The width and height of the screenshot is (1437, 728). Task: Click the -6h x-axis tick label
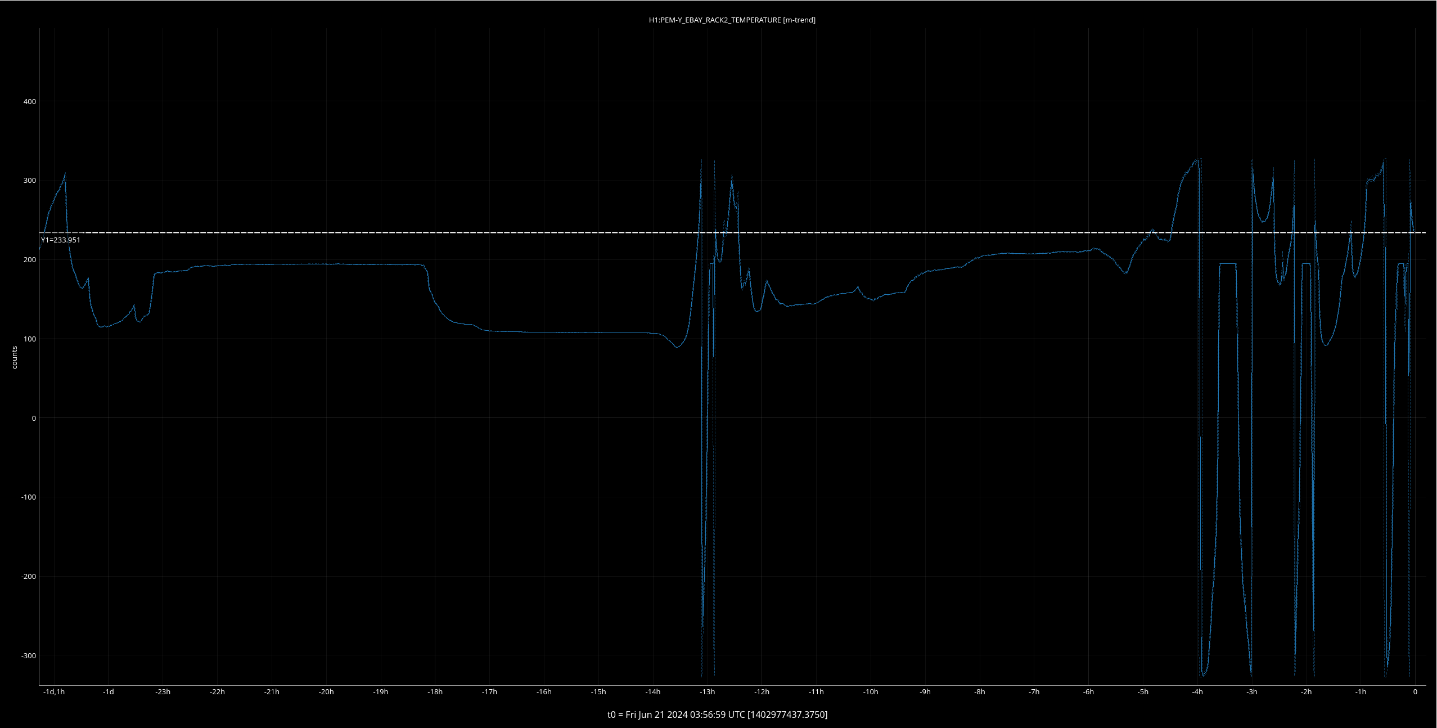1089,691
